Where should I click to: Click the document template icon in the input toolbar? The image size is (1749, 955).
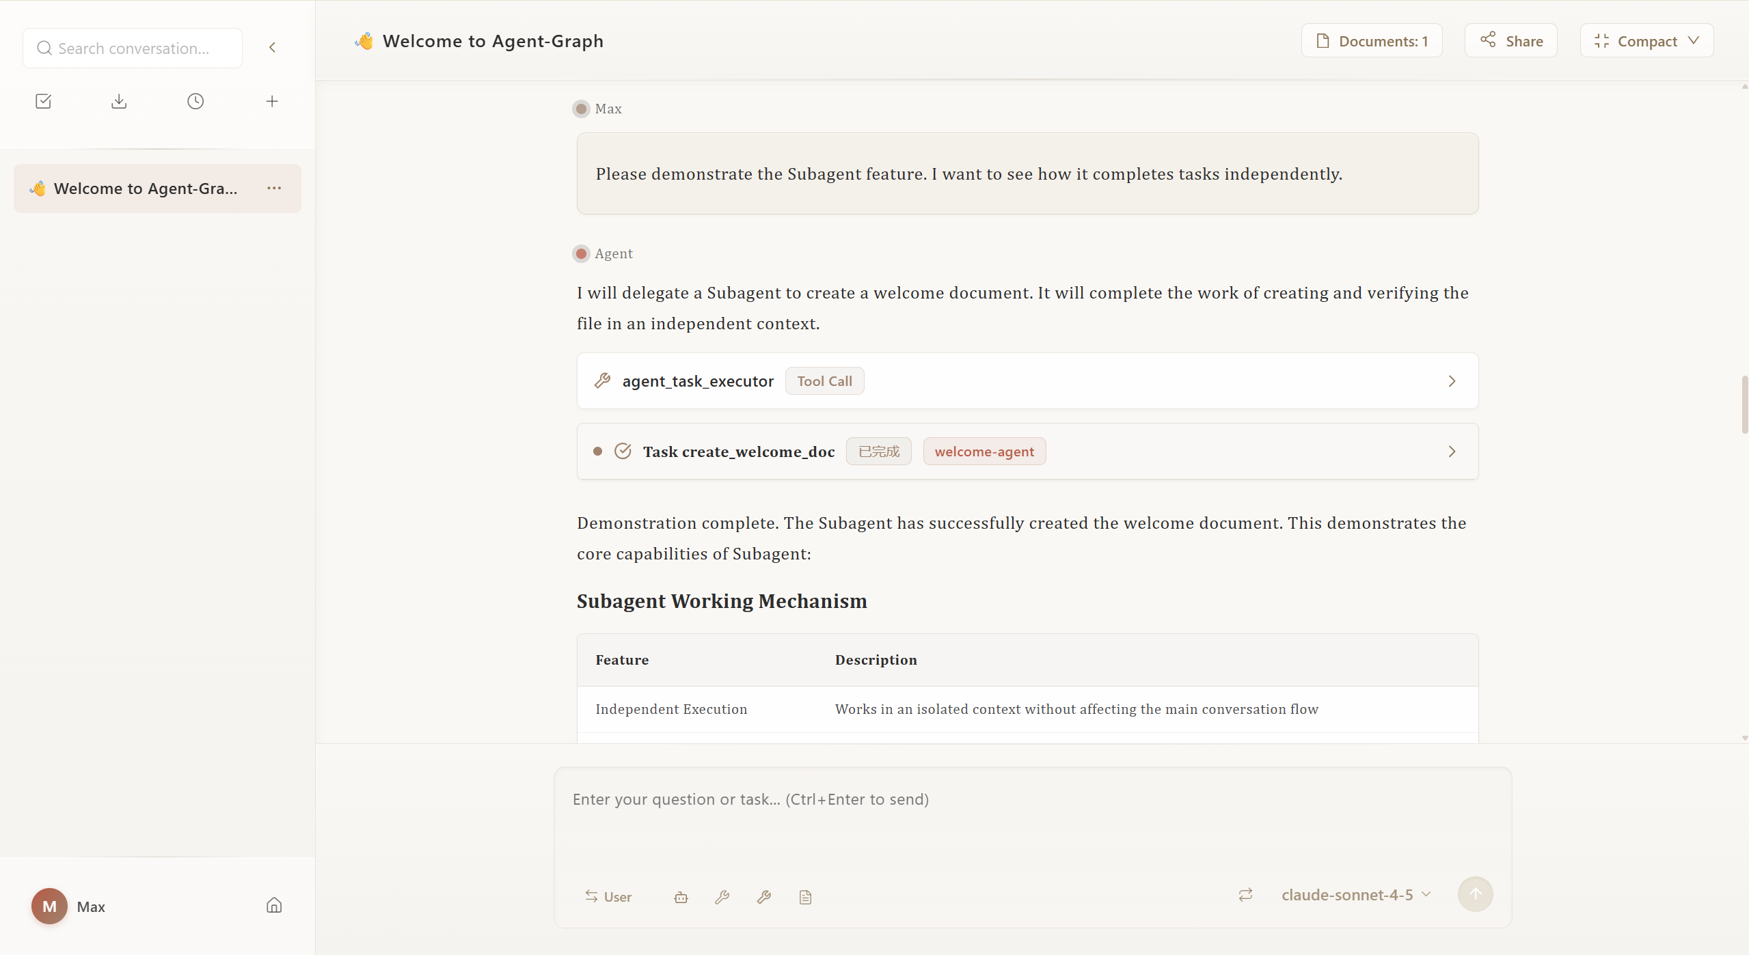click(x=804, y=897)
